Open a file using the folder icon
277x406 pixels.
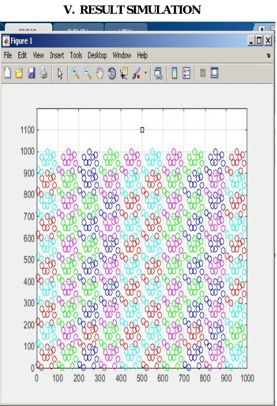coord(19,73)
